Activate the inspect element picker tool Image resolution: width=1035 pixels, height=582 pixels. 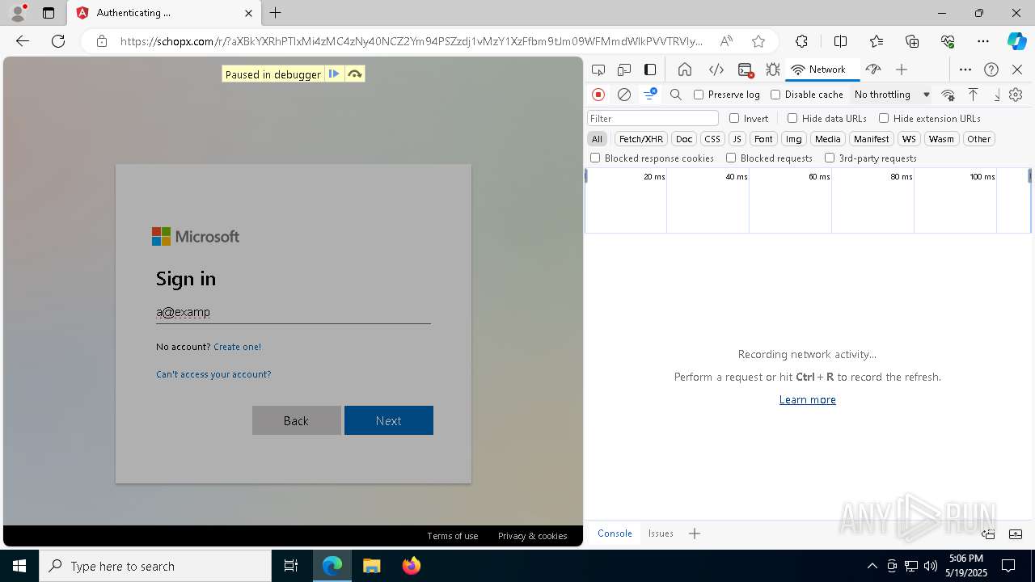click(x=598, y=70)
